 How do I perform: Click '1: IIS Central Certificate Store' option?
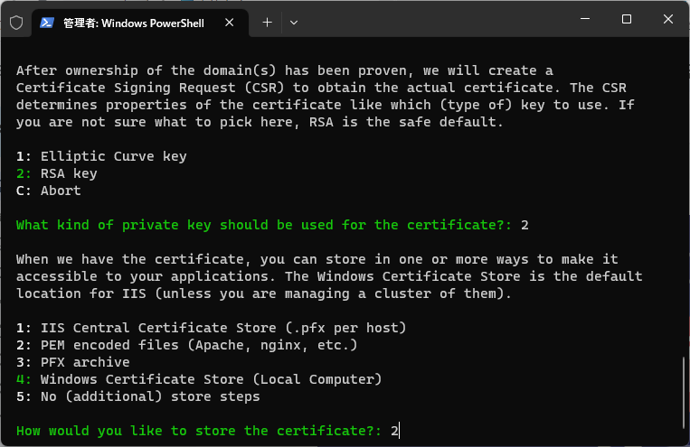[x=212, y=328]
